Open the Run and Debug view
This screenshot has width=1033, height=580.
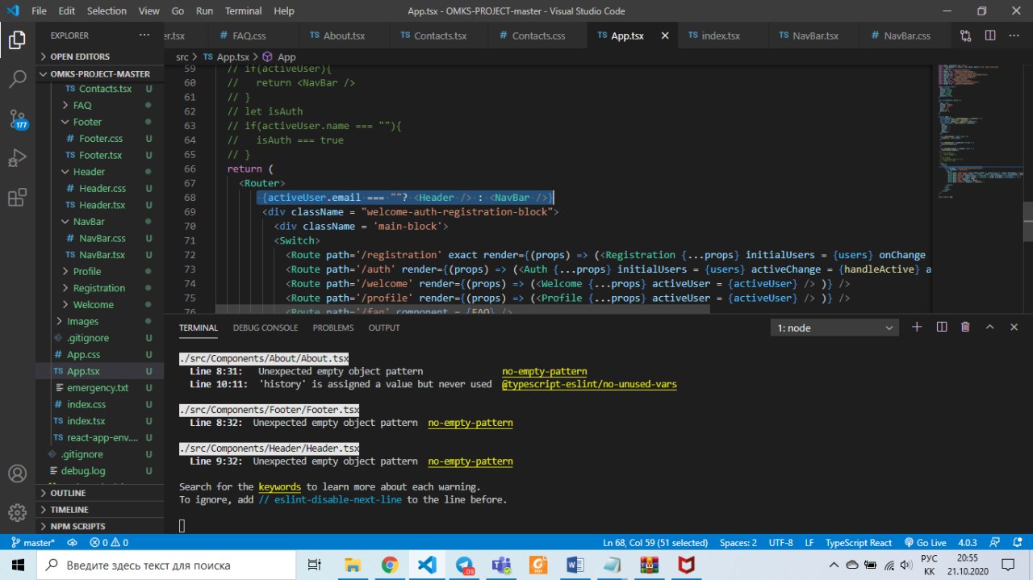[17, 158]
